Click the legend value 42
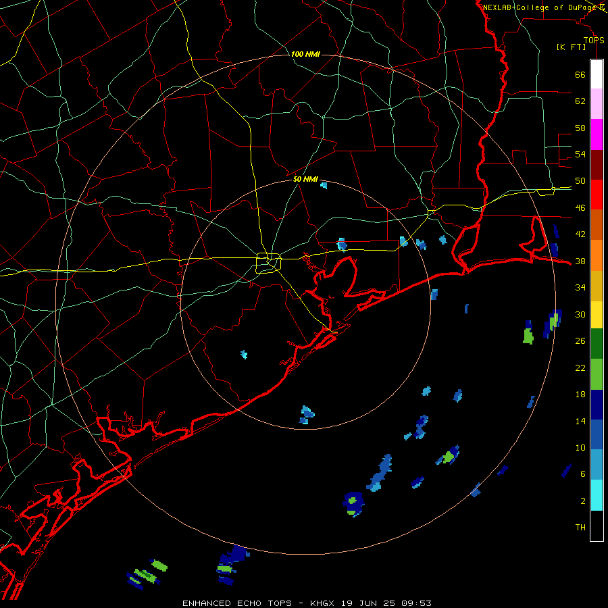The height and width of the screenshot is (608, 608). point(580,234)
